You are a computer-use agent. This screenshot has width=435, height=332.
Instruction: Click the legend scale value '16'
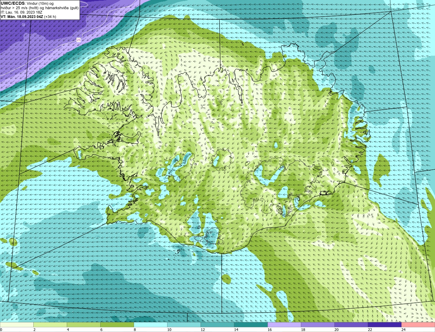tap(269, 330)
